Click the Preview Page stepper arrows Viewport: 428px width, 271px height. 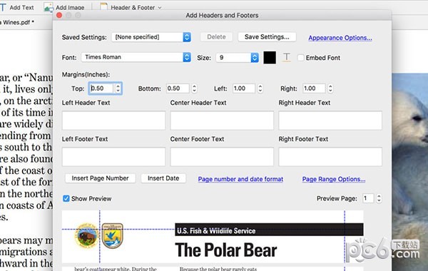(379, 198)
